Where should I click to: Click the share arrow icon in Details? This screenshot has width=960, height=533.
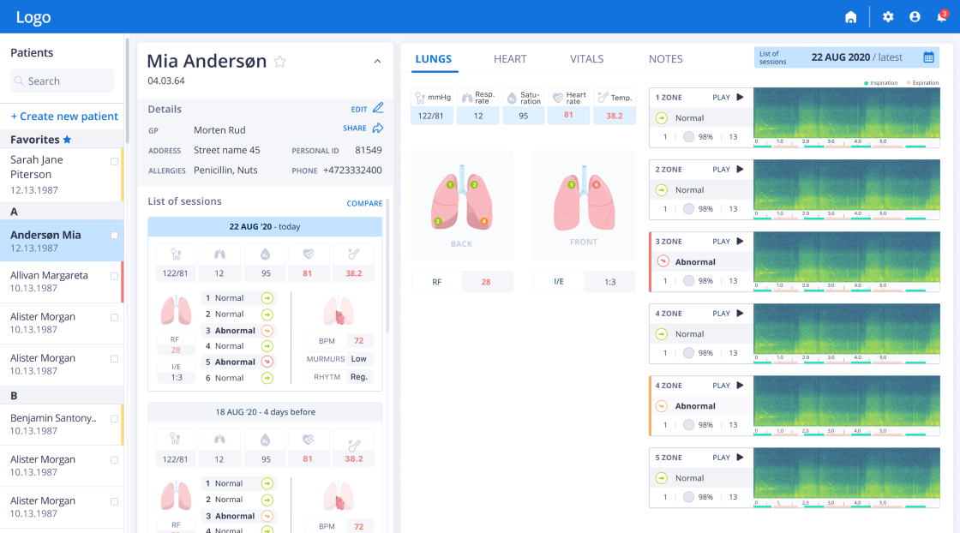(x=378, y=129)
